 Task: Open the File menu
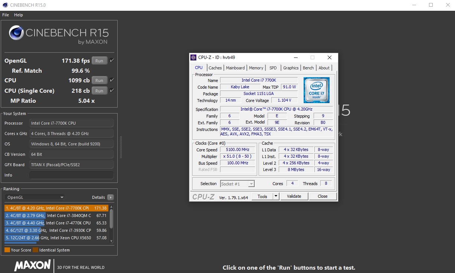(x=6, y=15)
